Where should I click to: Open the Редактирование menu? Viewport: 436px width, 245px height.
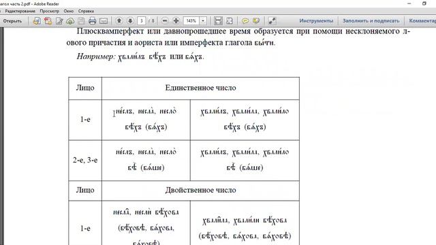coord(20,11)
